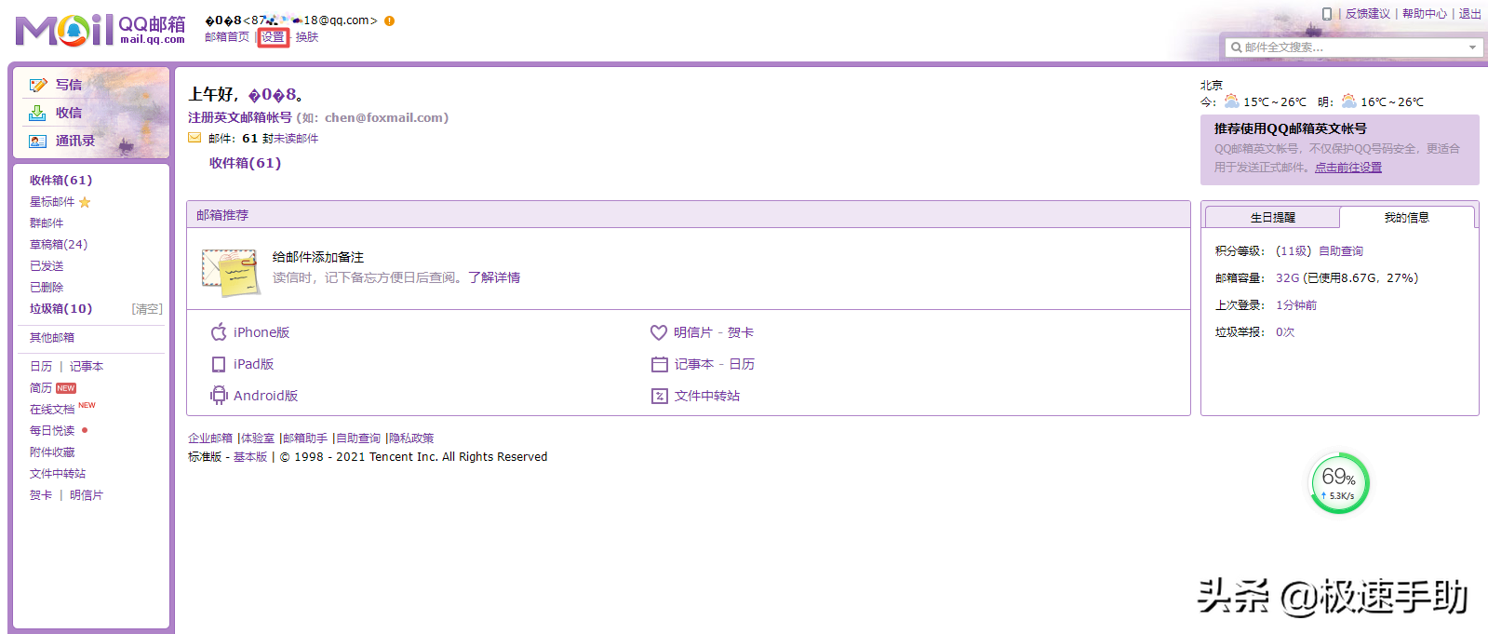The image size is (1488, 634).
Task: Open 贺卡 greeting cards in the sidebar
Action: pos(41,495)
